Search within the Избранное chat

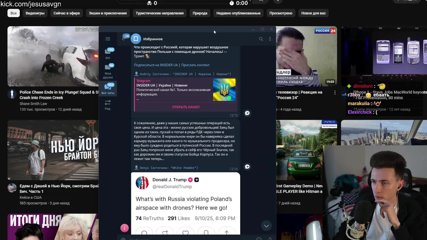261,39
